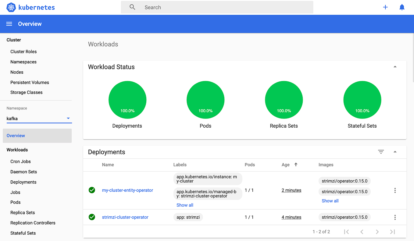Show all labels for my-cluster-entity-operator
Screen dimensions: 414x241
pyautogui.click(x=185, y=205)
